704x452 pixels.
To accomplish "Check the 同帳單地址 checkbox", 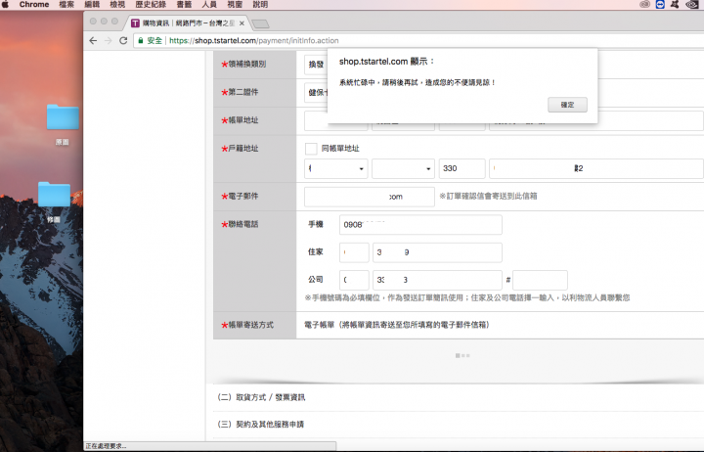I will (x=311, y=149).
